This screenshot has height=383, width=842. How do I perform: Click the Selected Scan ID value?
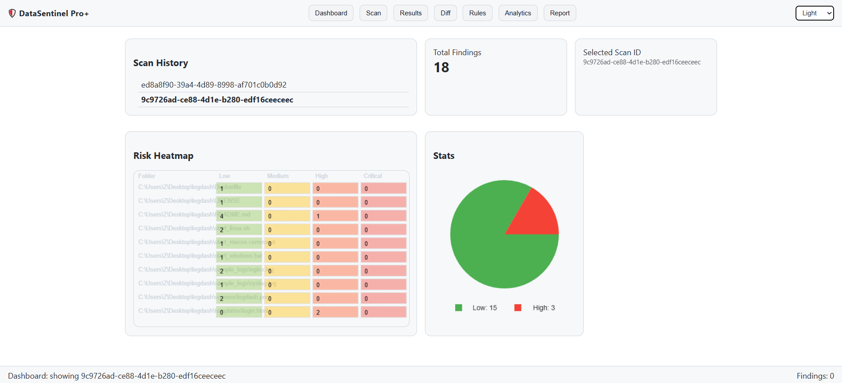pyautogui.click(x=642, y=62)
